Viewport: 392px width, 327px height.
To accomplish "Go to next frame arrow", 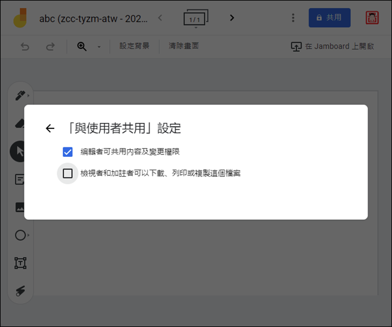I will click(232, 17).
